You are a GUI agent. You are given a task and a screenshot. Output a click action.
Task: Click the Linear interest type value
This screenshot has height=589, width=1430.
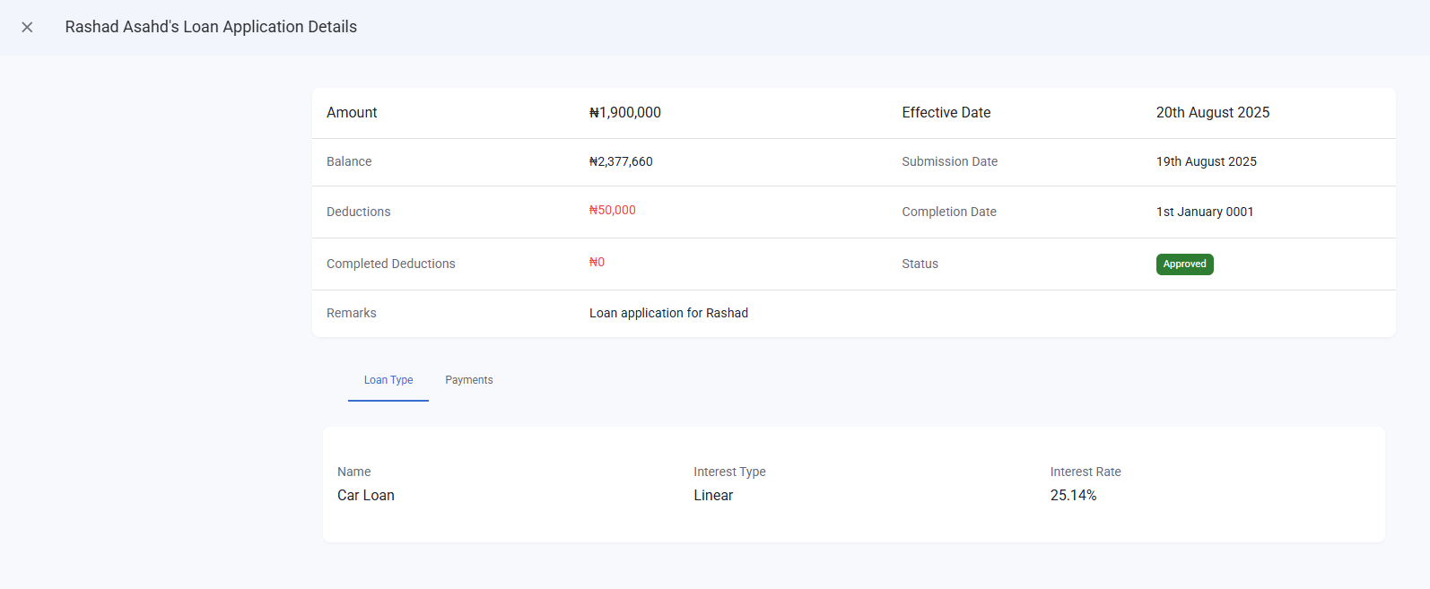point(713,496)
